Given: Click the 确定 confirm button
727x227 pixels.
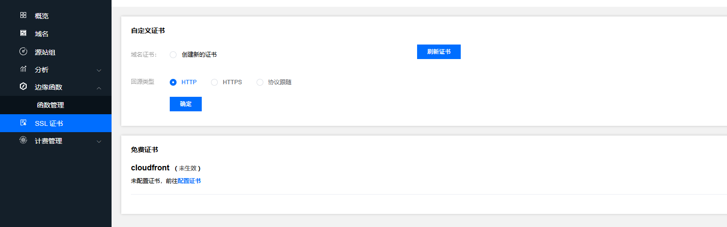Looking at the screenshot, I should point(186,104).
